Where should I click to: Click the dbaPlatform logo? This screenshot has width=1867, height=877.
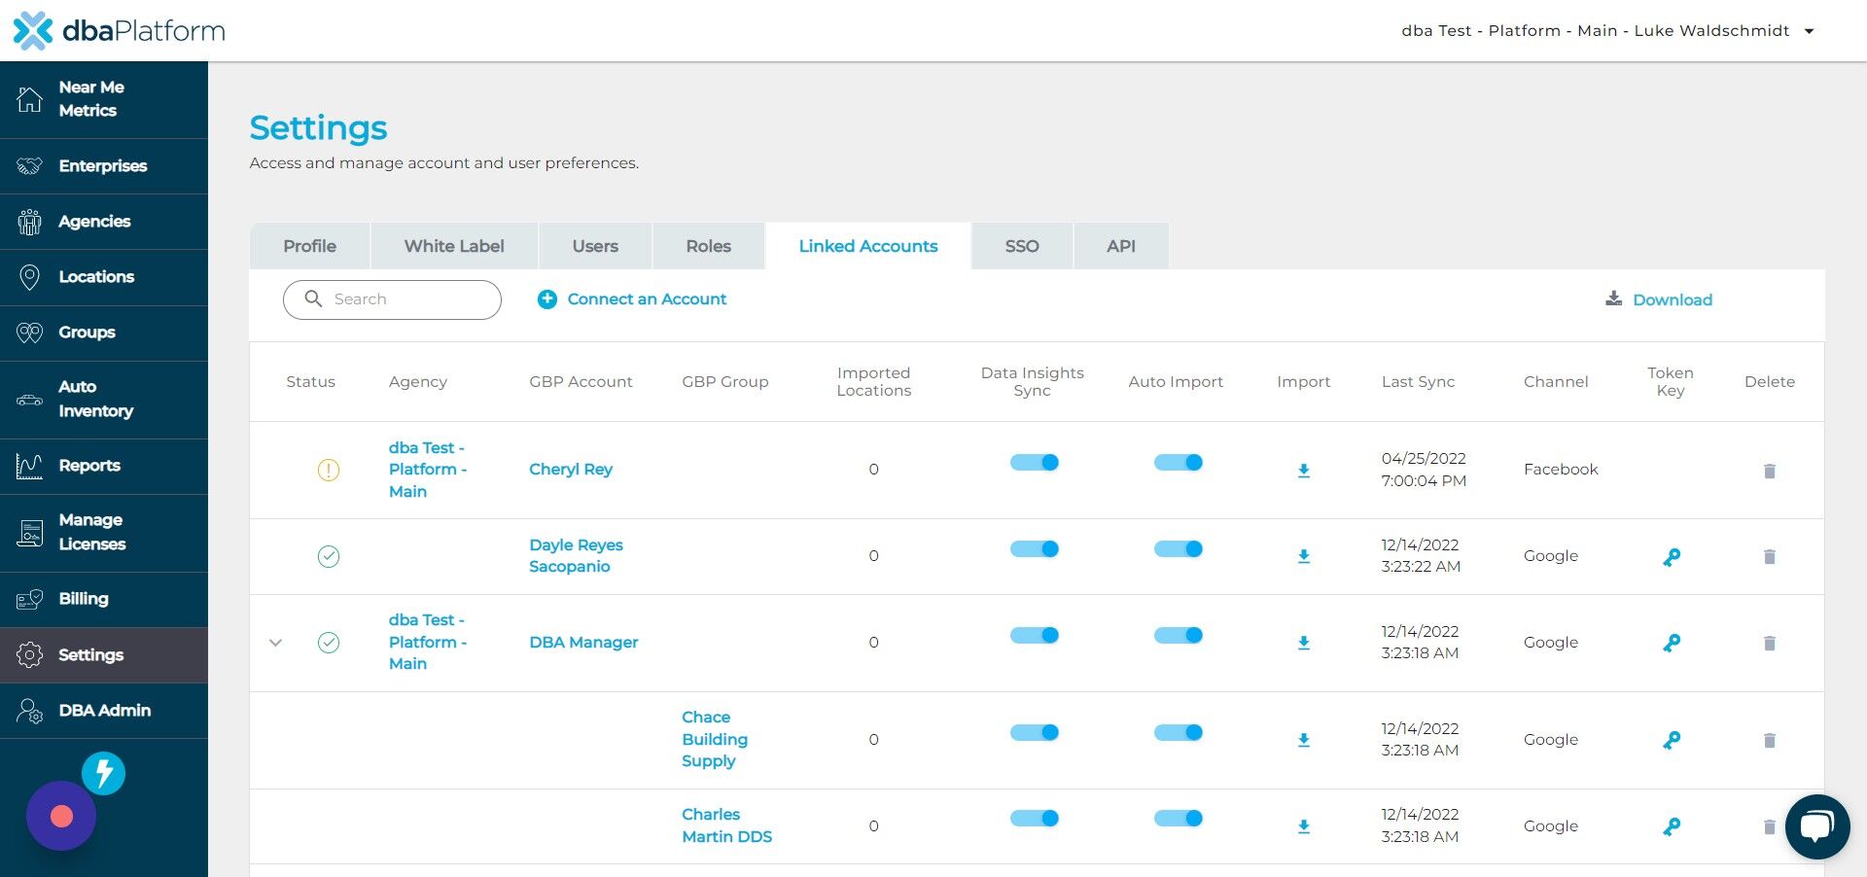pos(119,31)
